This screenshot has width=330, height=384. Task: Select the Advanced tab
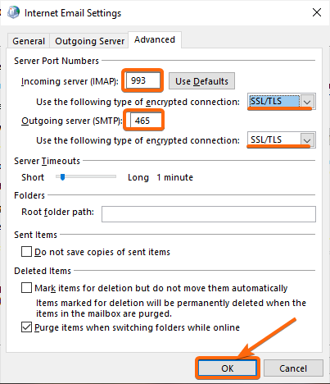(155, 39)
